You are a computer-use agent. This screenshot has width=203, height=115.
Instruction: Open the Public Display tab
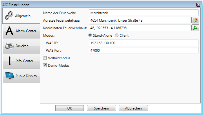(x=22, y=76)
